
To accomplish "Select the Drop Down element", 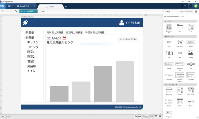I will point(191,91).
